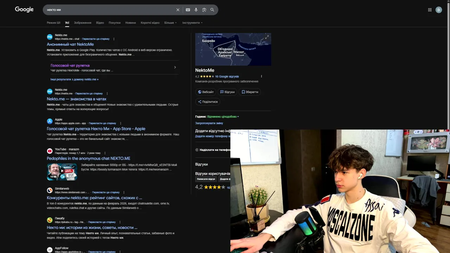450x253 pixels.
Task: Open the Google apps grid icon
Action: click(430, 10)
